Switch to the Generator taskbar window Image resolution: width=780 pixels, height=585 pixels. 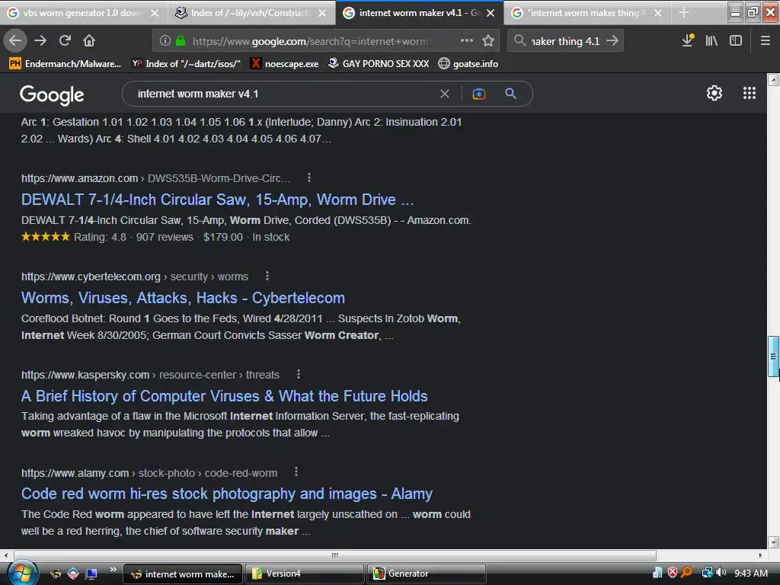[427, 574]
